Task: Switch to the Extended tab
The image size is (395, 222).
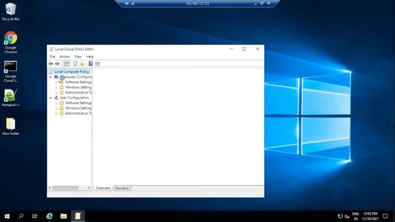Action: point(103,188)
